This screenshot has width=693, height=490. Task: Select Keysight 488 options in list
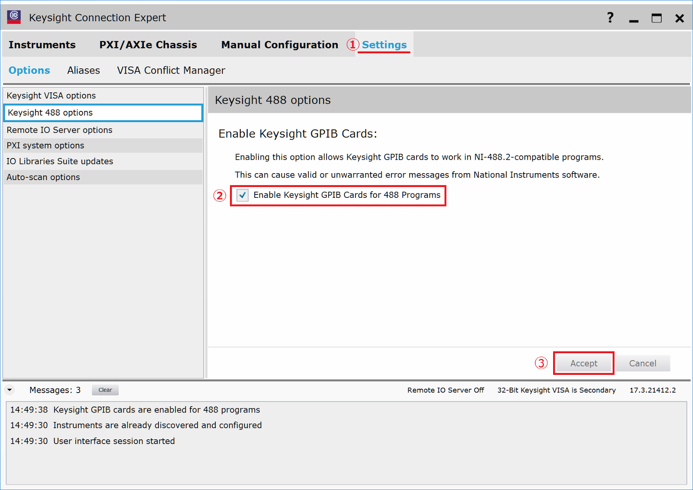(x=103, y=113)
